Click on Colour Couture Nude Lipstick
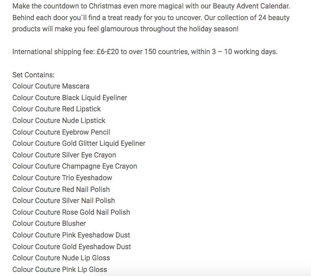Image resolution: width=311 pixels, height=276 pixels. click(59, 120)
